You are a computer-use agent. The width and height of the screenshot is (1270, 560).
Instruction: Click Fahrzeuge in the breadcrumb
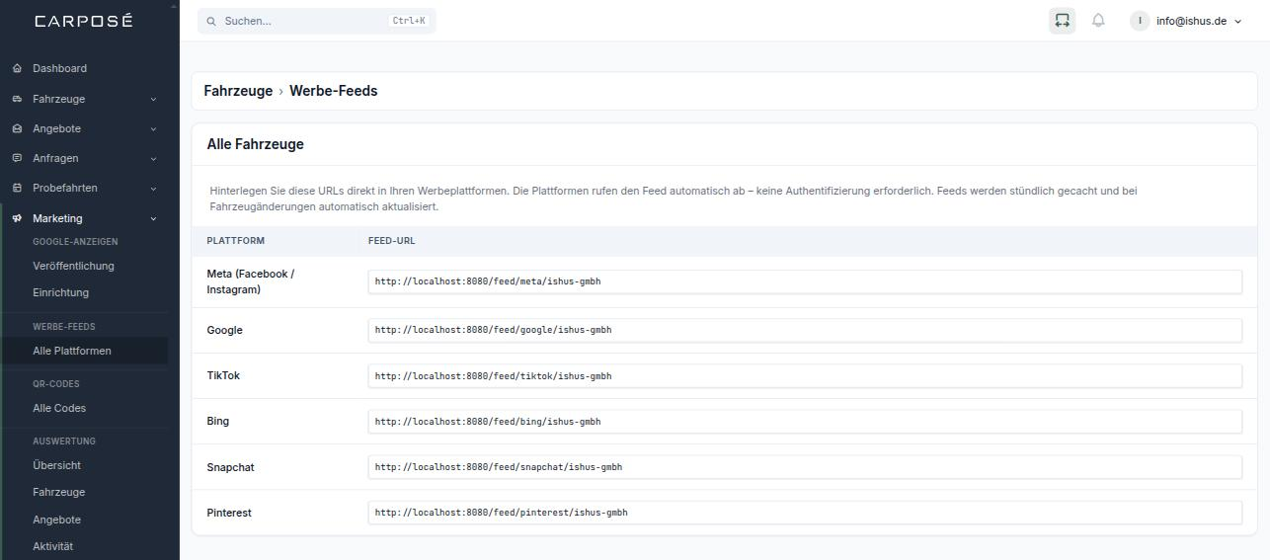coord(238,91)
